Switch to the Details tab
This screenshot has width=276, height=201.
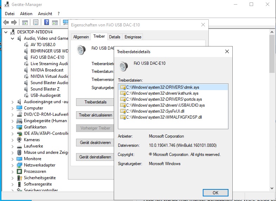[115, 37]
